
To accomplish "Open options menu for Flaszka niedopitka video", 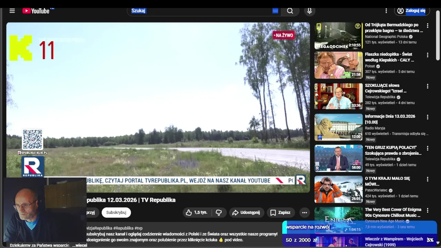I will (x=428, y=55).
